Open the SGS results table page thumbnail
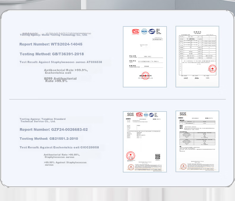The height and width of the screenshot is (201, 235). click(197, 142)
